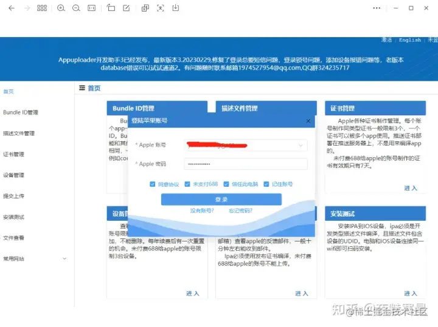The height and width of the screenshot is (327, 438).
Task: Click the text extraction (OCR) icon
Action: (145, 8)
